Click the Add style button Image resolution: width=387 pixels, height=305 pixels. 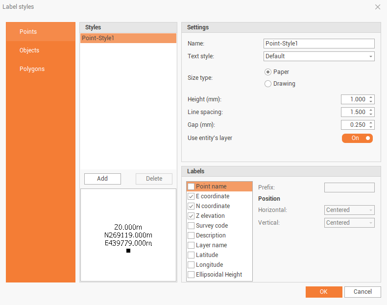[x=102, y=179]
